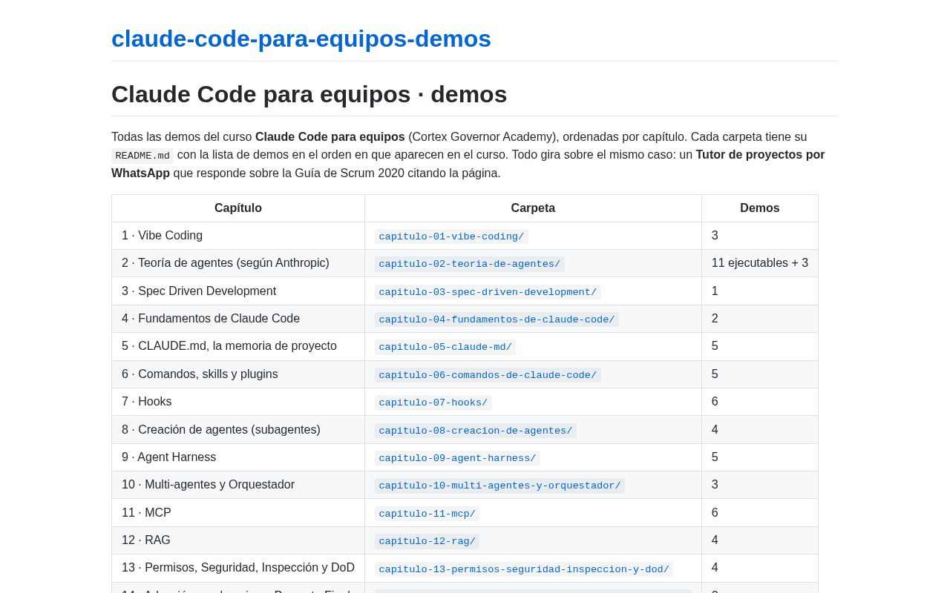950x593 pixels.
Task: Open capitulo-02-teoria-de-agentes/ folder link
Action: (x=470, y=264)
